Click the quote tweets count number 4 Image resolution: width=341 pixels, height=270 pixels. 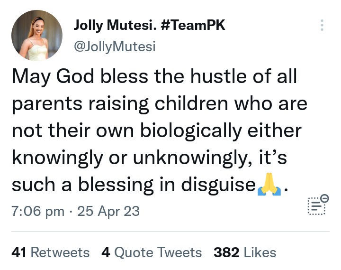pos(105,252)
